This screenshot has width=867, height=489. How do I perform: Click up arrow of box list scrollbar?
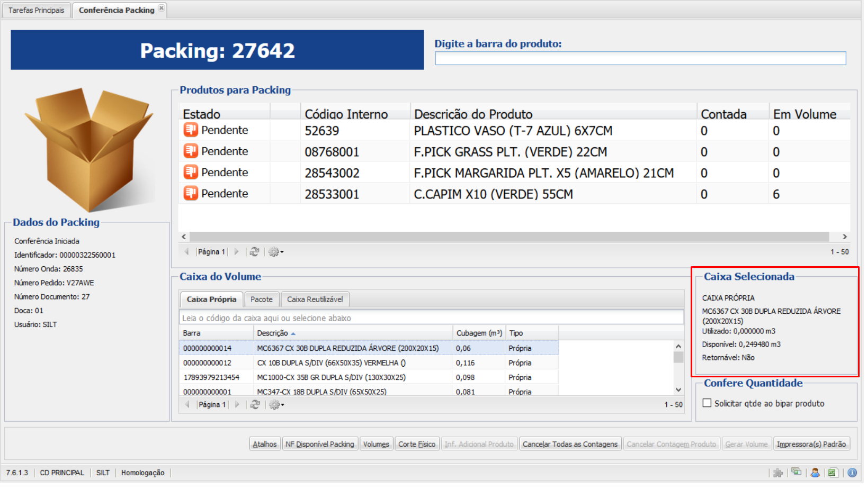(678, 346)
